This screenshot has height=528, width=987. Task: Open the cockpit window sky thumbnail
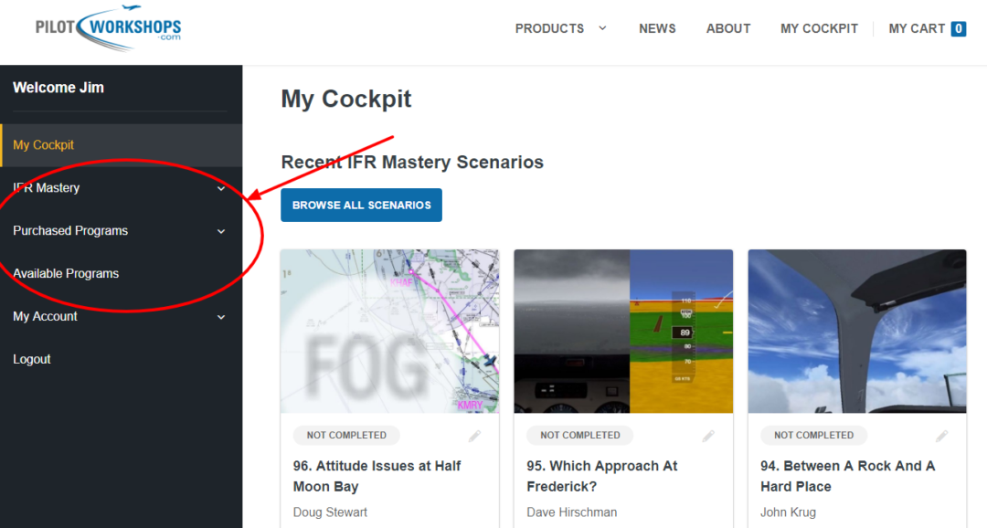click(x=856, y=332)
